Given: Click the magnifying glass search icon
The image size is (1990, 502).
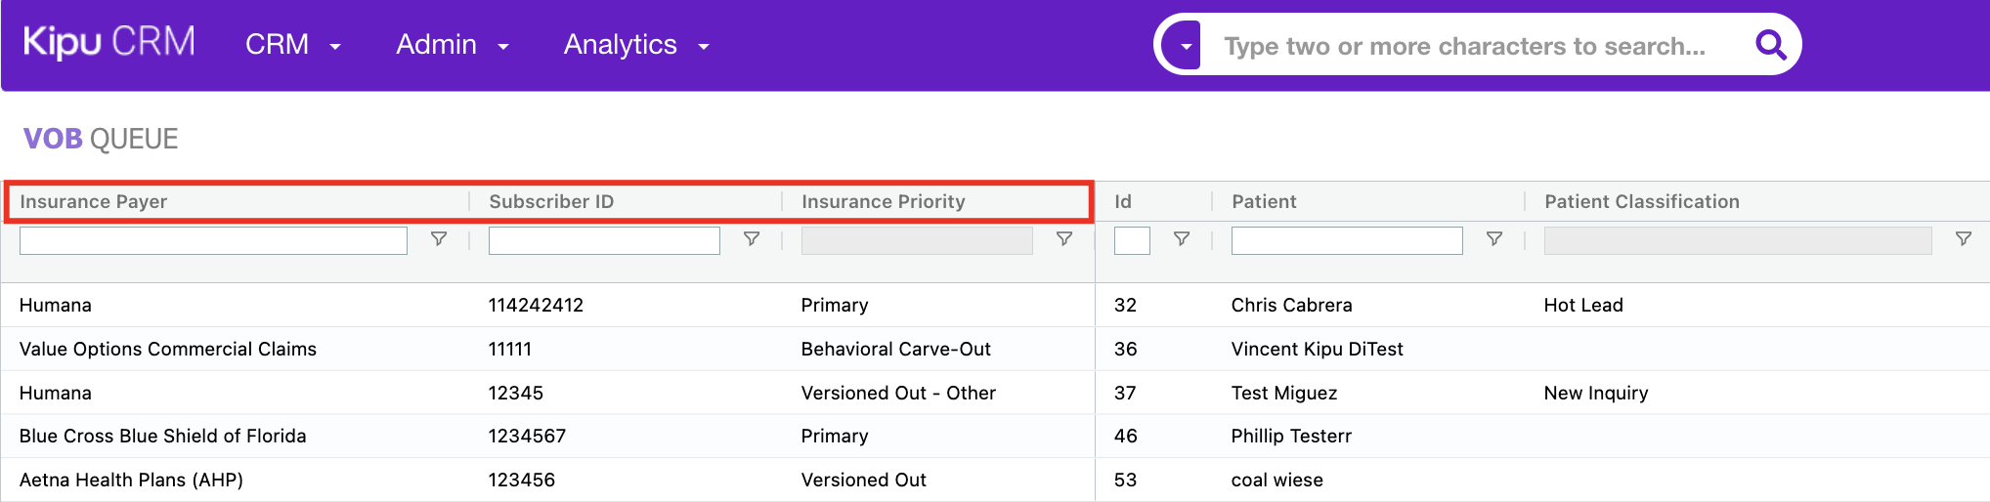Looking at the screenshot, I should pyautogui.click(x=1770, y=45).
